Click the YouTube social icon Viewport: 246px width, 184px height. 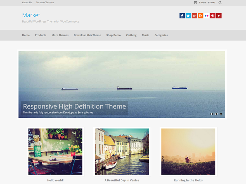[x=219, y=16]
